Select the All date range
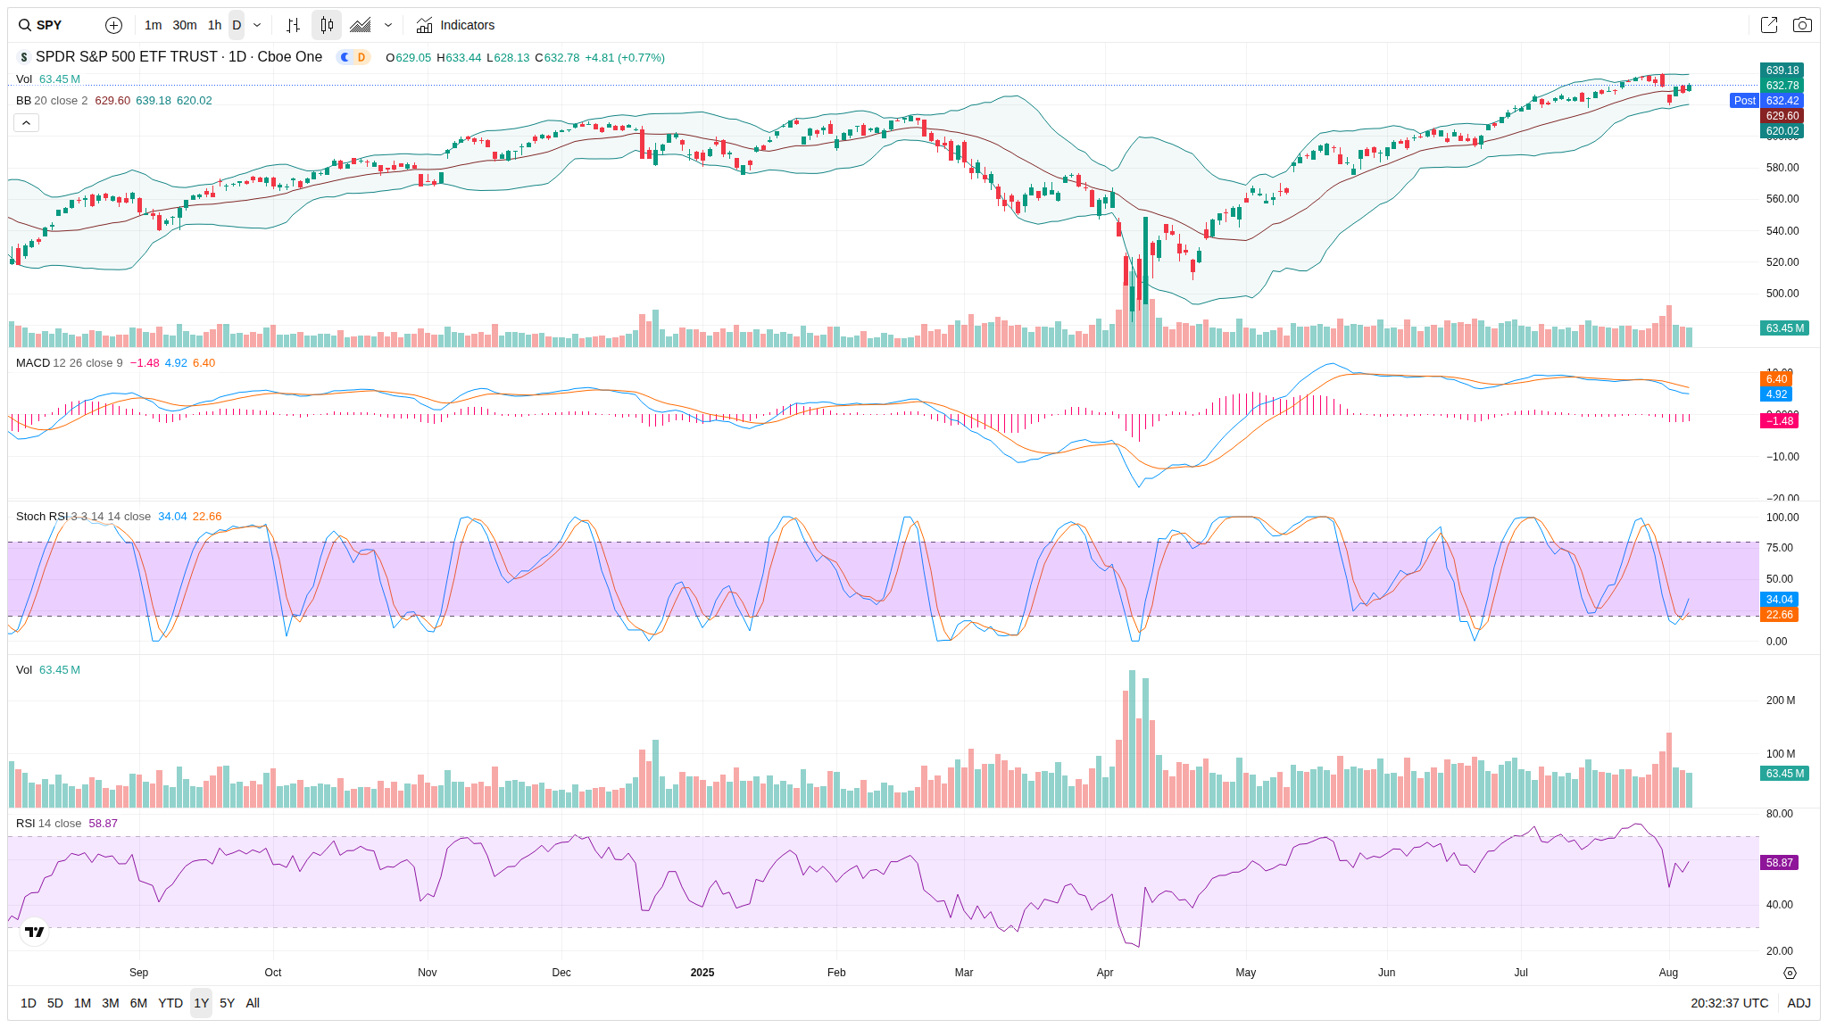This screenshot has width=1828, height=1028. 253,1003
